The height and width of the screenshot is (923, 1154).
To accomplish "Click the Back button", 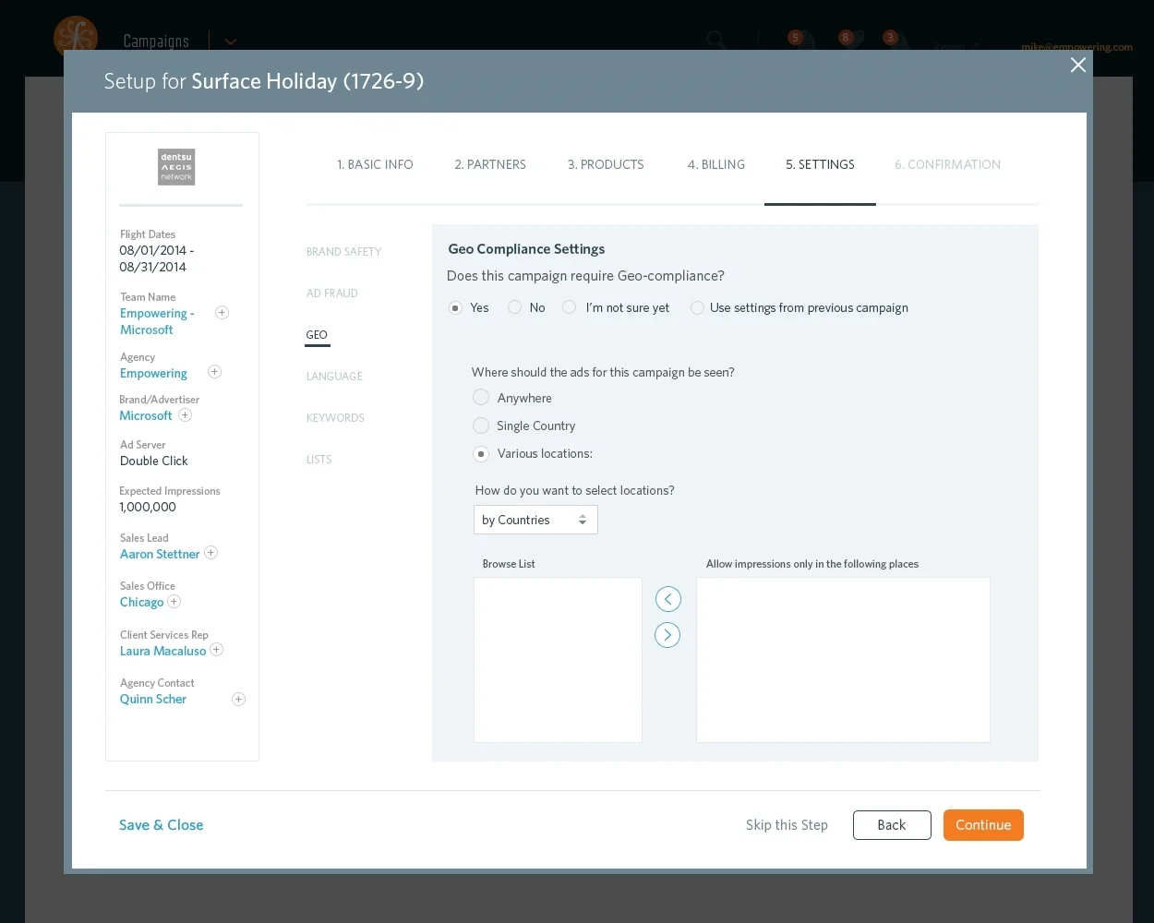I will (892, 825).
